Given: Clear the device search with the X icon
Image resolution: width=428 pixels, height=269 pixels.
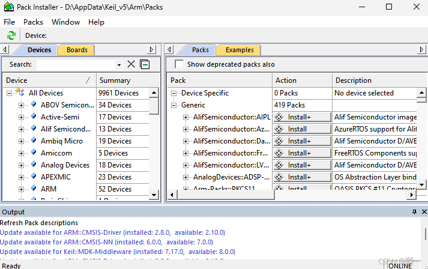Looking at the screenshot, I should pos(131,64).
